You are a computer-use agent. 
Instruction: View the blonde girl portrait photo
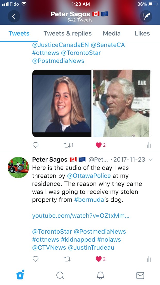click(62, 104)
